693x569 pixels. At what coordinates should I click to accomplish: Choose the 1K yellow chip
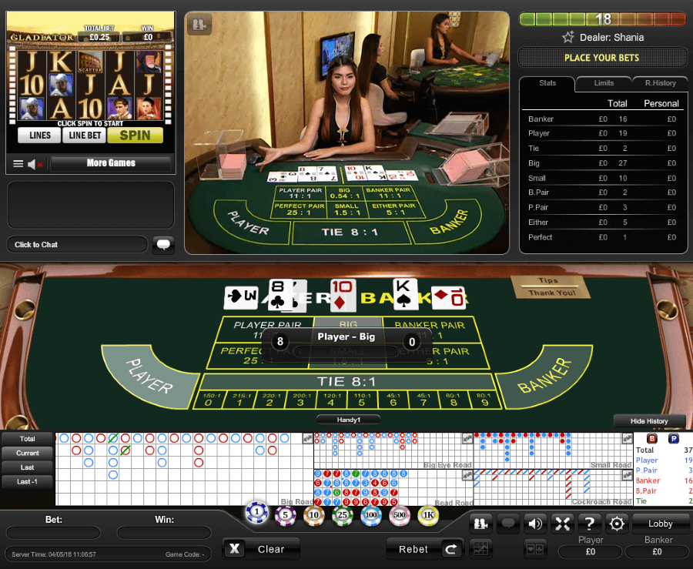pyautogui.click(x=428, y=515)
